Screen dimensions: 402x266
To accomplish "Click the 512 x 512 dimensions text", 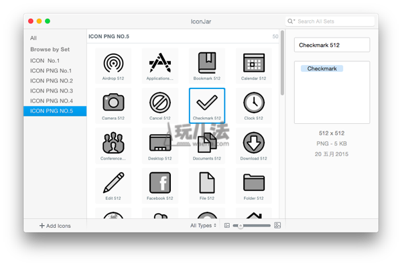I will pos(332,133).
